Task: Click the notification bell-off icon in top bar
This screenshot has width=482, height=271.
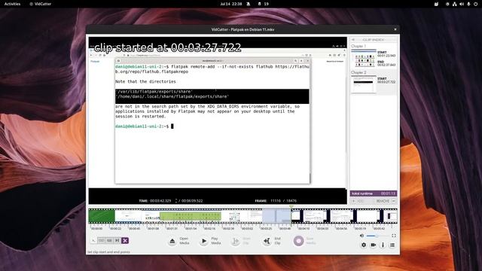Action: tap(249, 4)
